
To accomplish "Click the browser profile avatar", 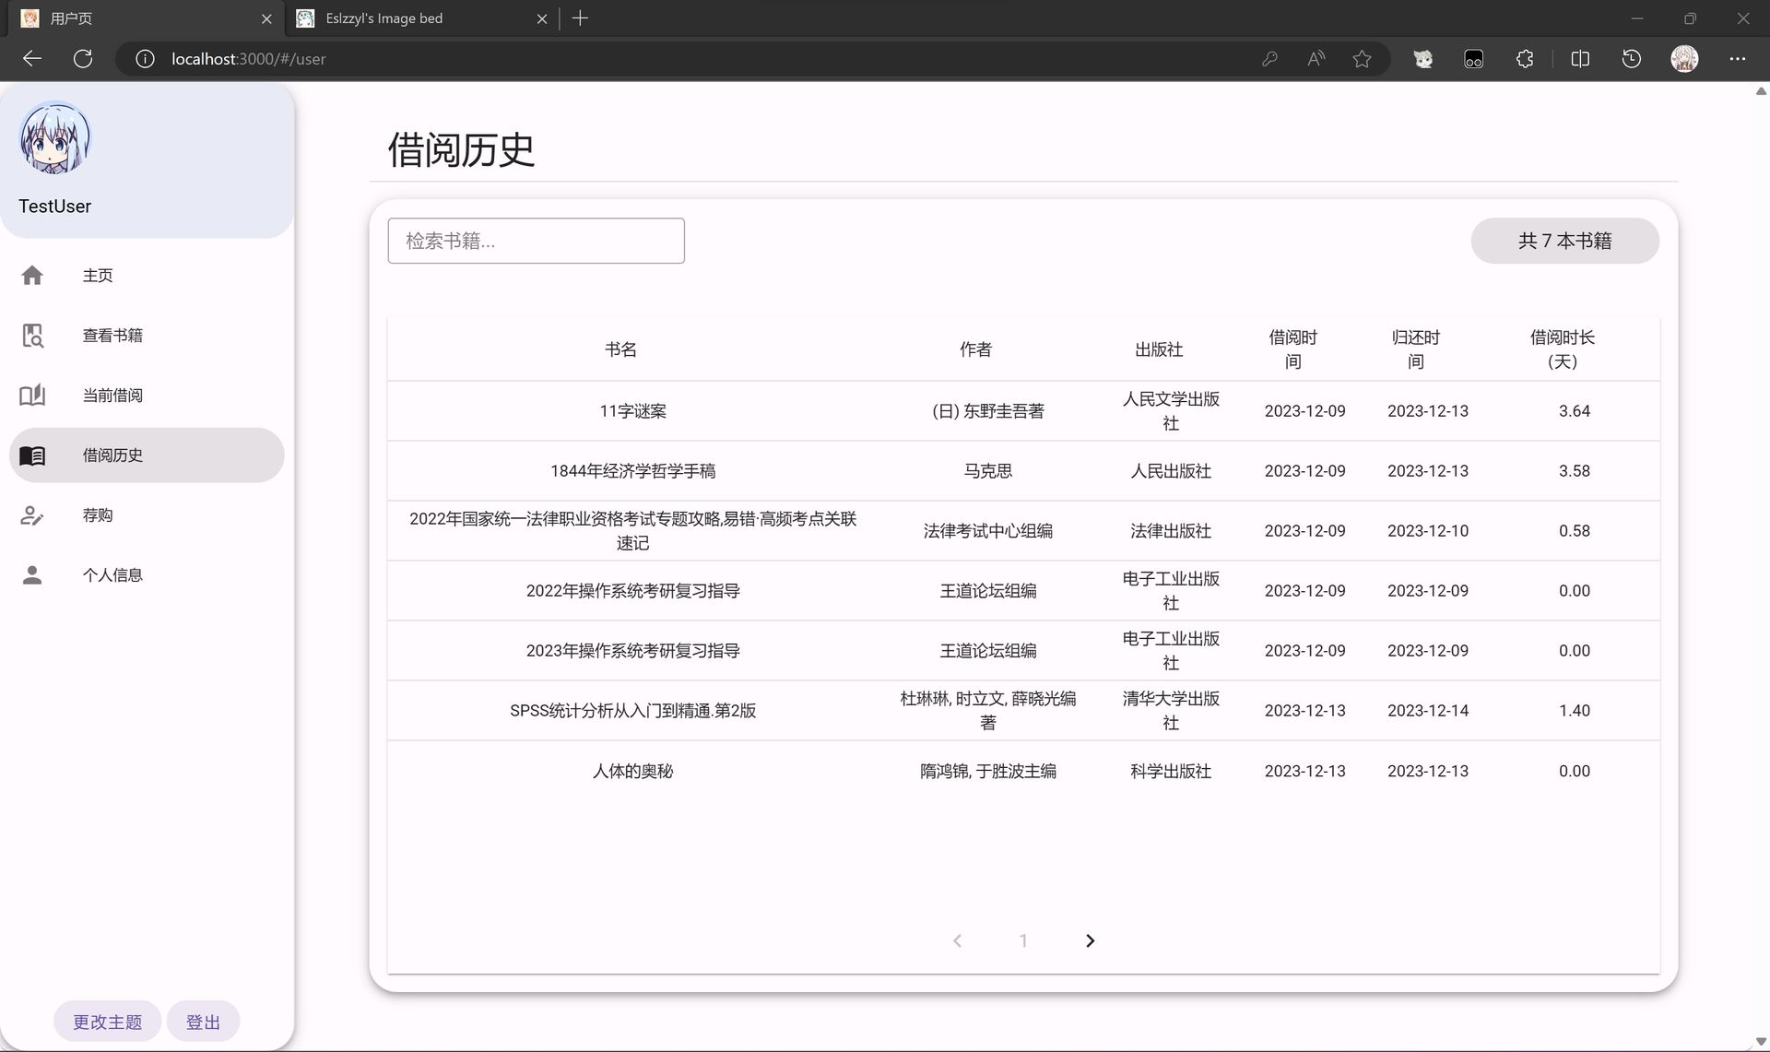I will (1684, 58).
